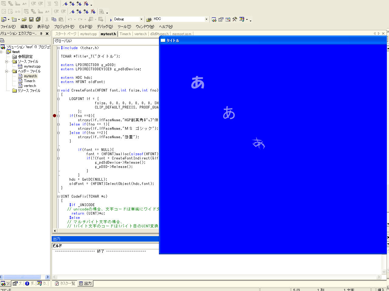Click the Add New Item toolbar icon

point(14,19)
